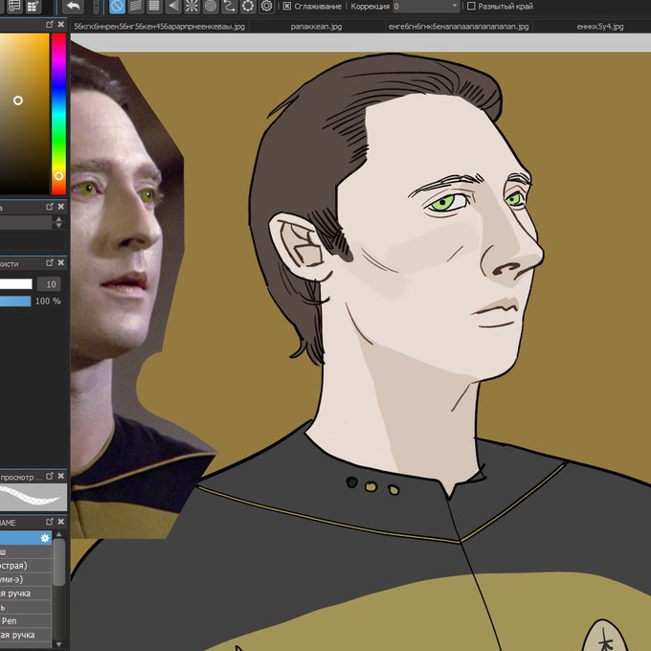
Task: Open the selected brush's gear settings
Action: coord(45,538)
